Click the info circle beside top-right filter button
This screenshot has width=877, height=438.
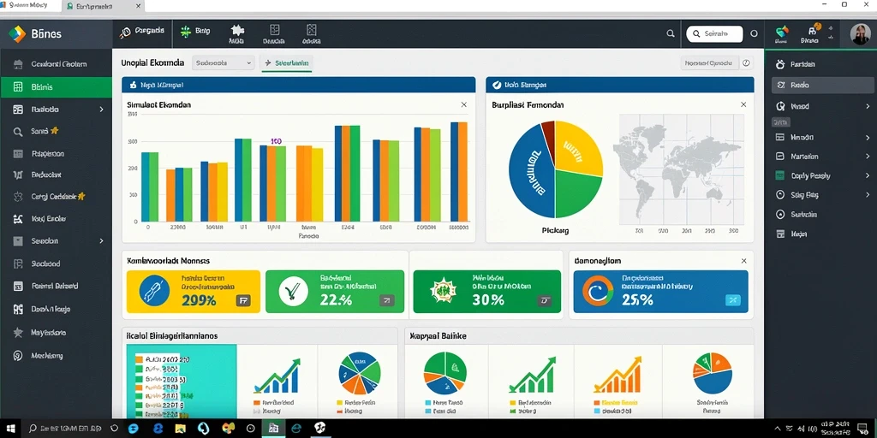point(746,63)
